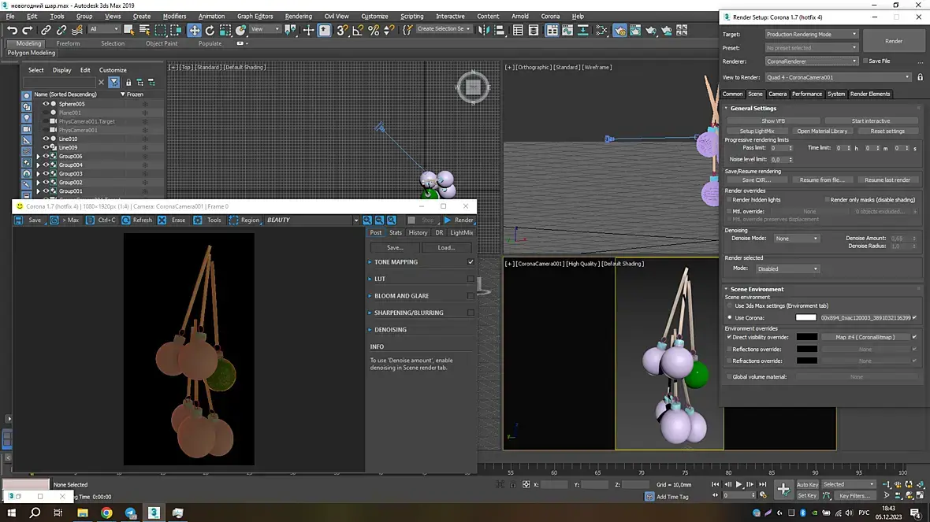The image size is (930, 522).
Task: Enable the Bloom and Glare checkbox
Action: (471, 296)
